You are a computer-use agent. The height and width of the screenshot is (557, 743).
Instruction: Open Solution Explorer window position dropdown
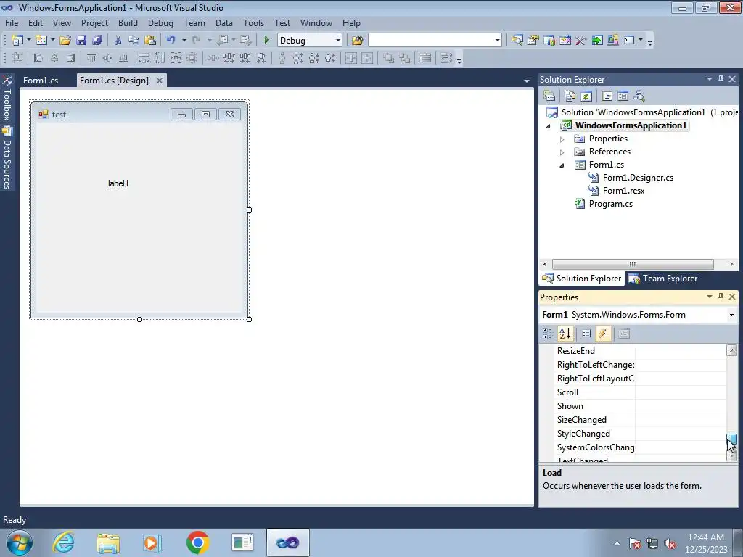pyautogui.click(x=710, y=80)
